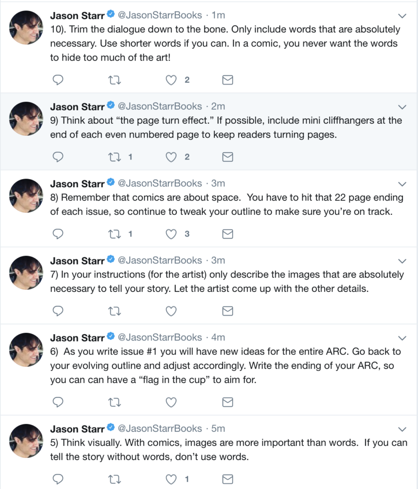Retweet tweet 6 about evolving outline
Image resolution: width=418 pixels, height=489 pixels.
[x=115, y=402]
